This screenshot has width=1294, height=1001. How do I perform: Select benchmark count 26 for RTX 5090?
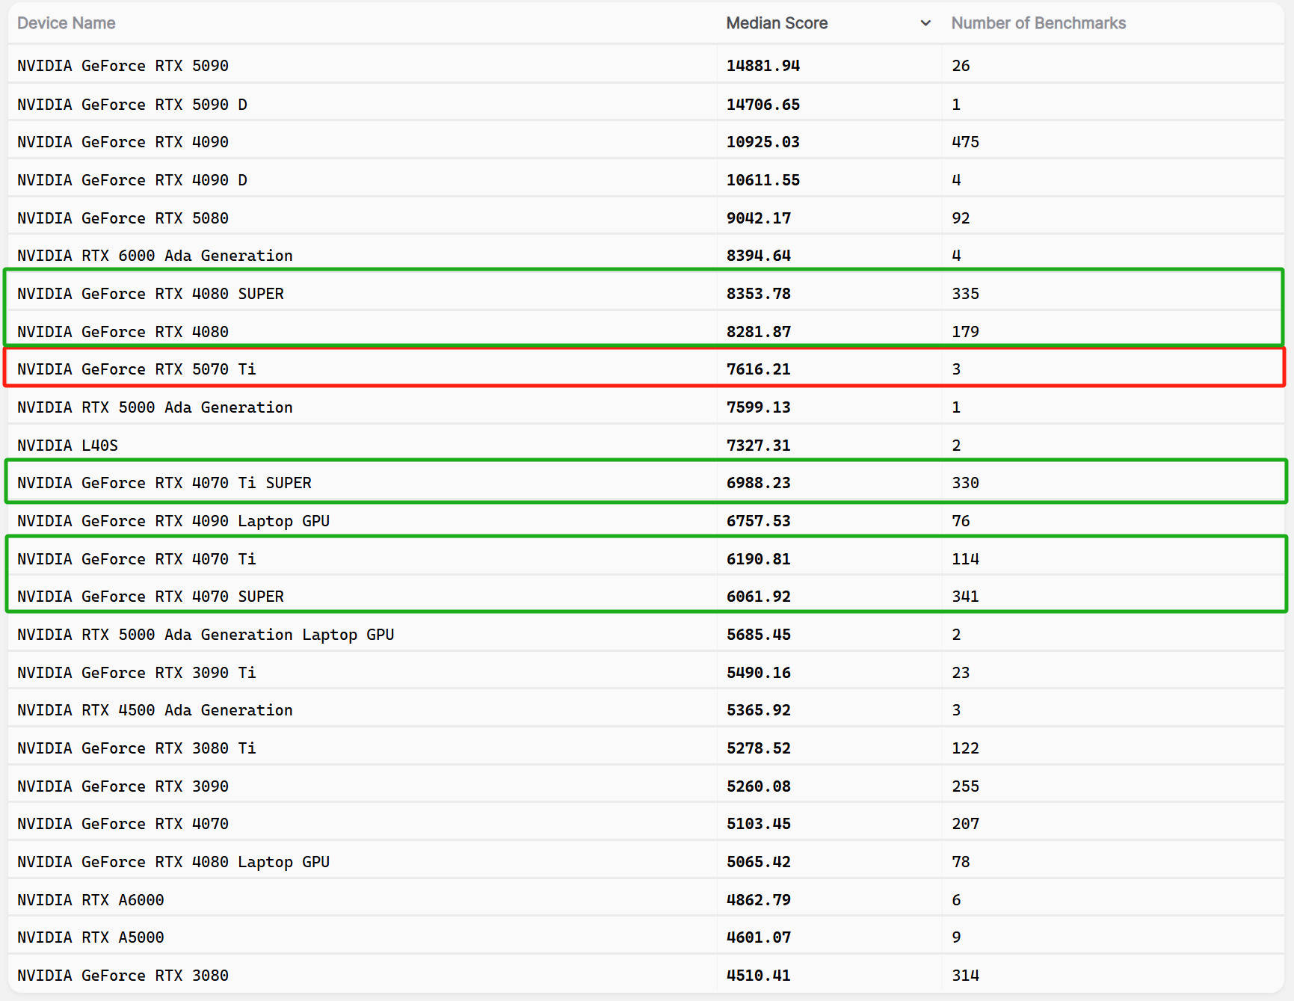coord(961,66)
